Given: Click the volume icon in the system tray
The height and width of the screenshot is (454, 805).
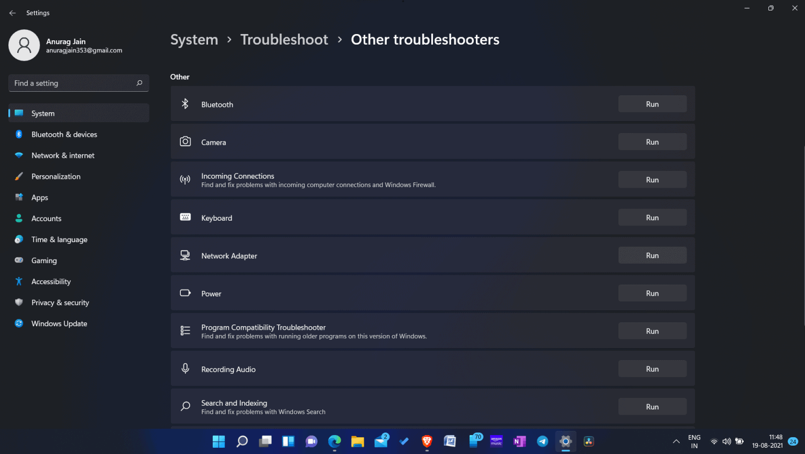Looking at the screenshot, I should pyautogui.click(x=727, y=441).
